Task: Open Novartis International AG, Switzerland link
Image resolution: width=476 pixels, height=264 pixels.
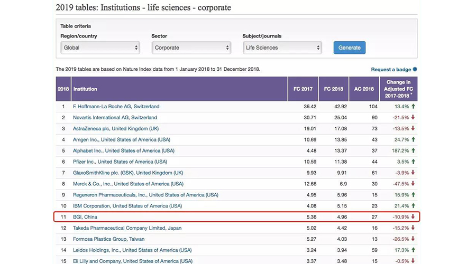Action: [x=115, y=118]
